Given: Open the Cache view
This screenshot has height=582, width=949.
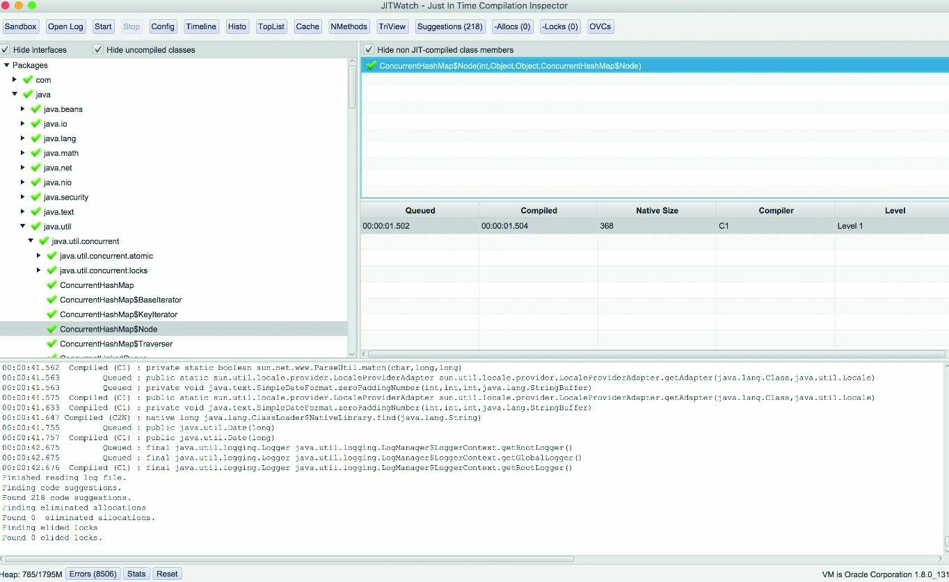Looking at the screenshot, I should (x=308, y=26).
